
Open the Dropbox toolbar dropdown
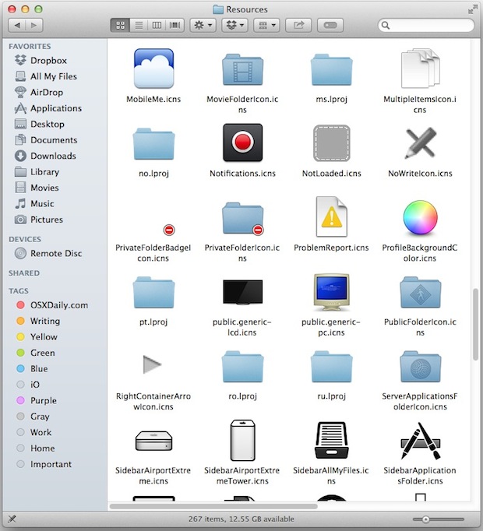click(x=234, y=26)
